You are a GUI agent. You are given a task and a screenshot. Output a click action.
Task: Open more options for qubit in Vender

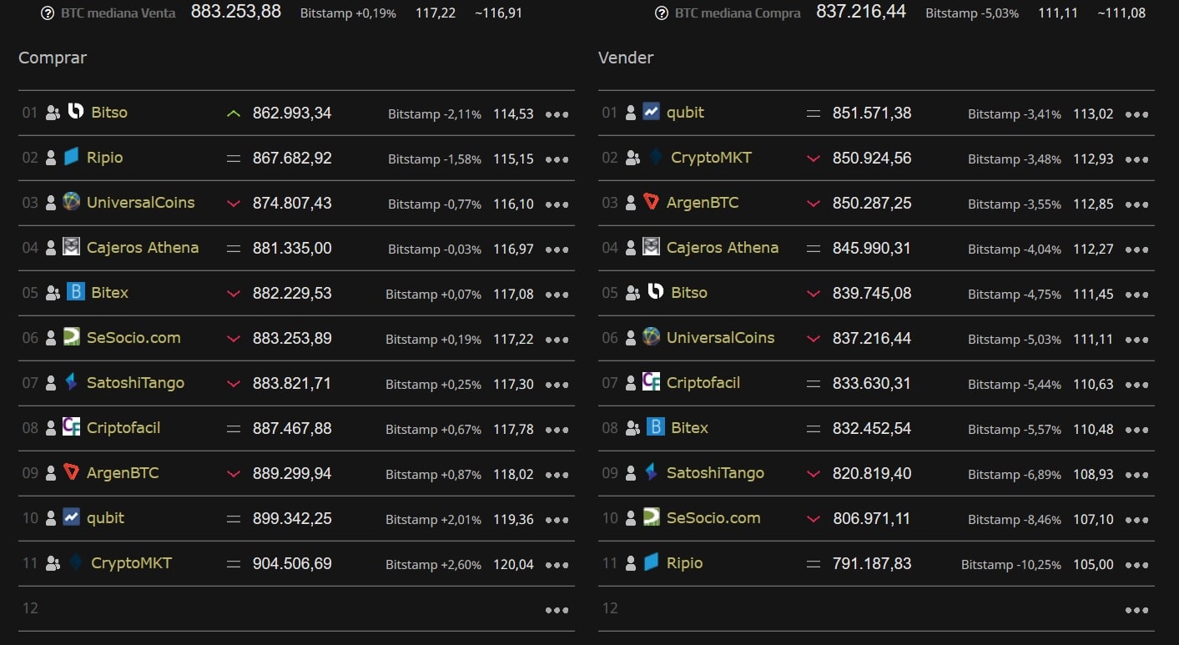pyautogui.click(x=1136, y=114)
